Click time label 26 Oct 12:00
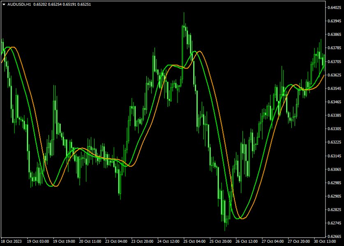Screen dimensions: 344x246 [x=247, y=241]
